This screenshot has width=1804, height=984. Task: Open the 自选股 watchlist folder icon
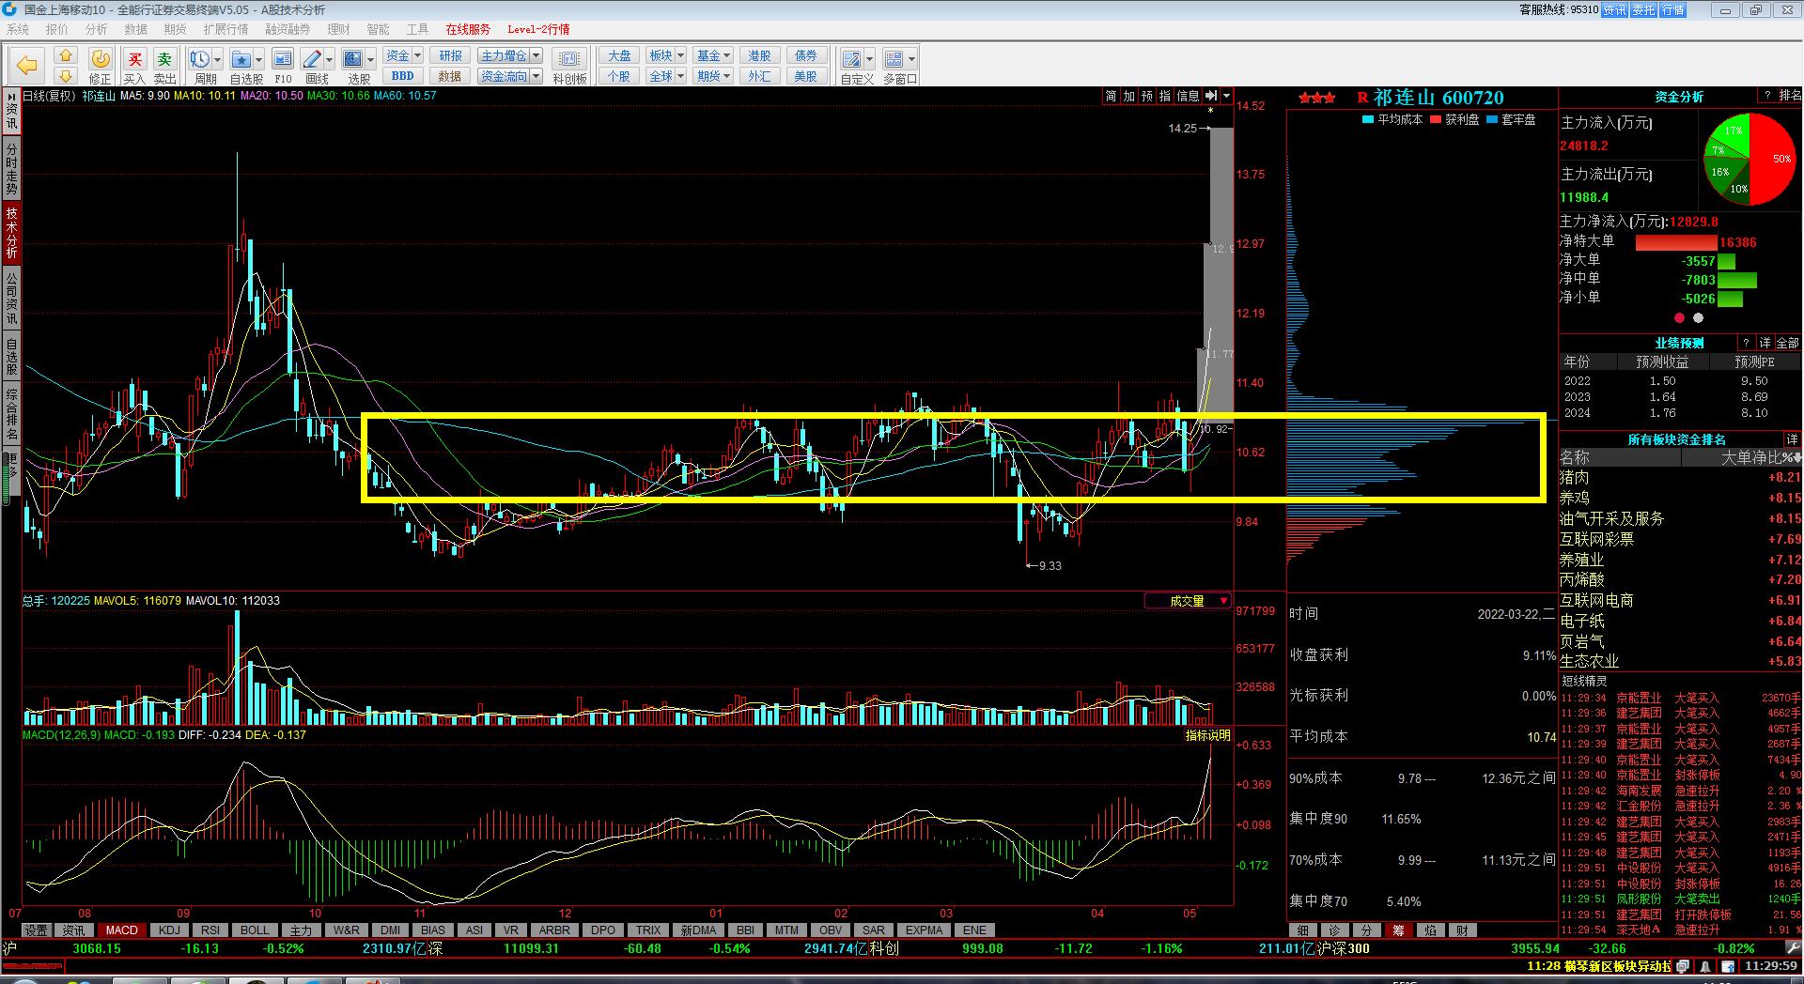[x=241, y=59]
